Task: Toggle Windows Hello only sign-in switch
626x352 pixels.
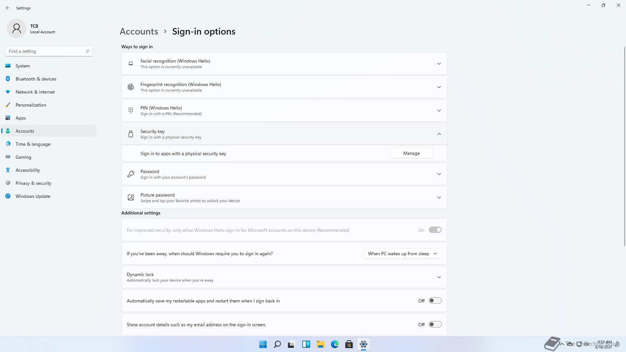Action: tap(435, 230)
